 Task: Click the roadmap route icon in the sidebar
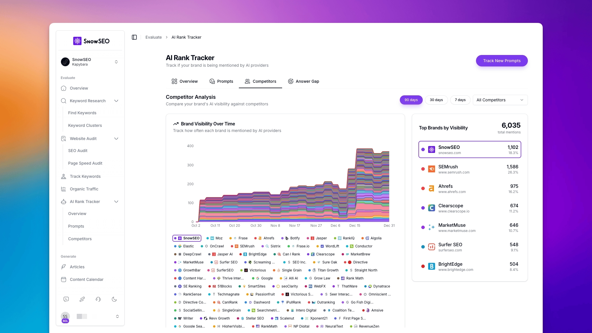point(82,299)
